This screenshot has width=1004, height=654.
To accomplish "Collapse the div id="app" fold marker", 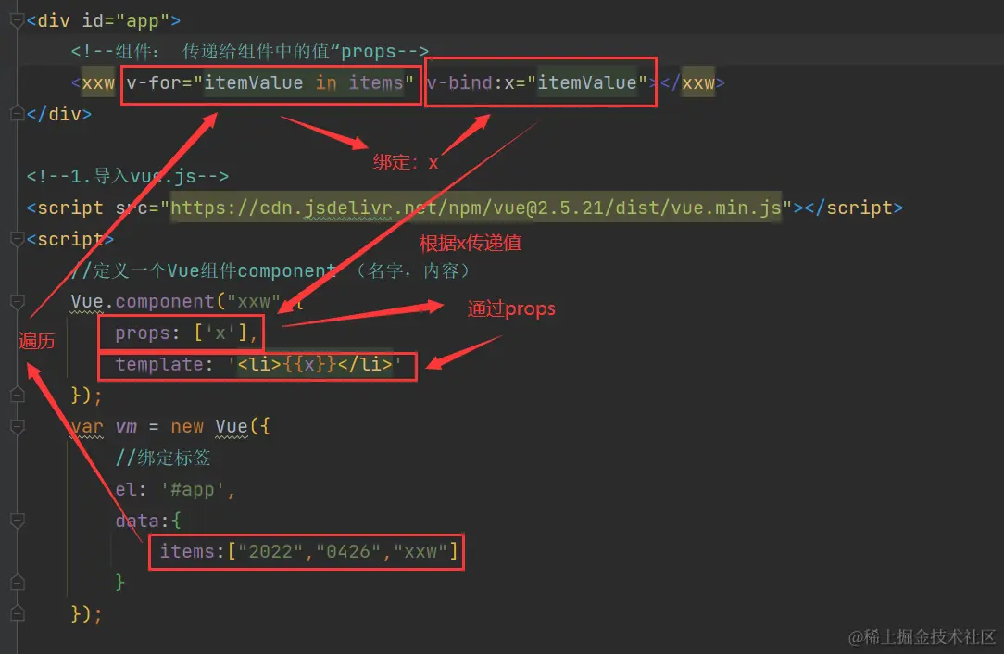I will (18, 21).
